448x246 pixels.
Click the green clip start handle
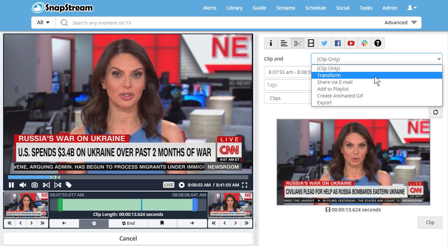pyautogui.click(x=60, y=205)
